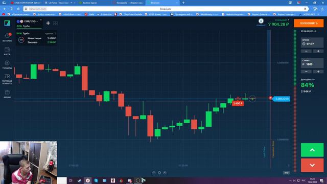
Task: Click the red 1 600 ₽ trade marker
Action: click(238, 103)
